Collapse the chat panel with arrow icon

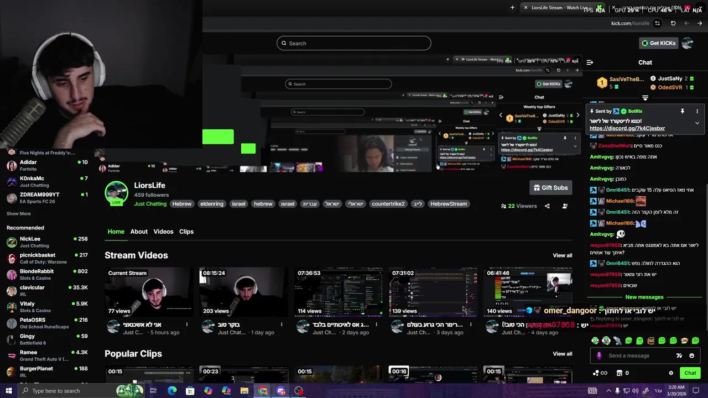pyautogui.click(x=590, y=62)
